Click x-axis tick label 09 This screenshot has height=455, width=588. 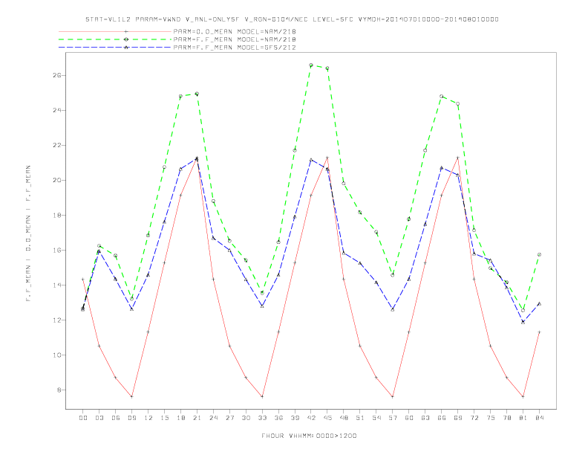pyautogui.click(x=131, y=418)
